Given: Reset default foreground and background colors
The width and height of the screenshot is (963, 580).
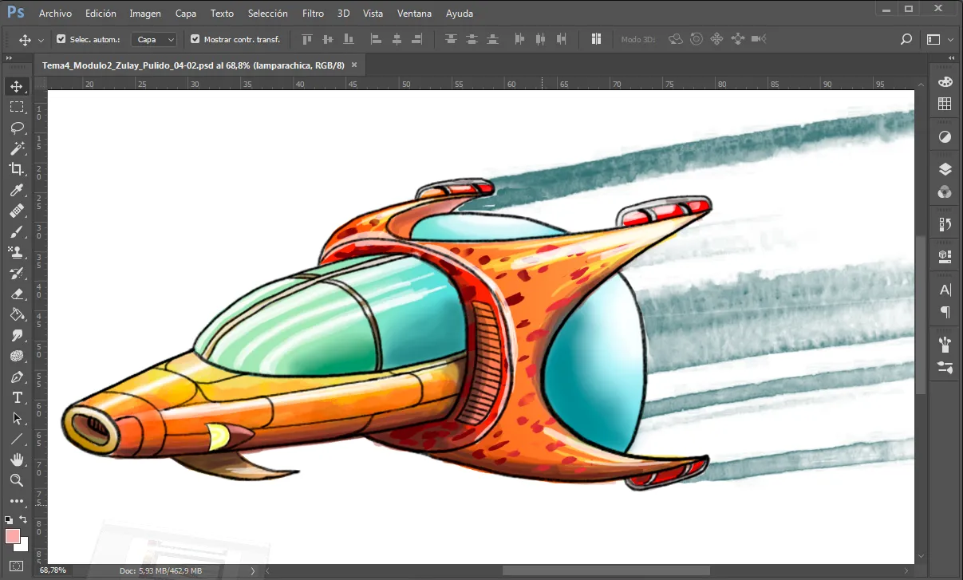Looking at the screenshot, I should [9, 519].
